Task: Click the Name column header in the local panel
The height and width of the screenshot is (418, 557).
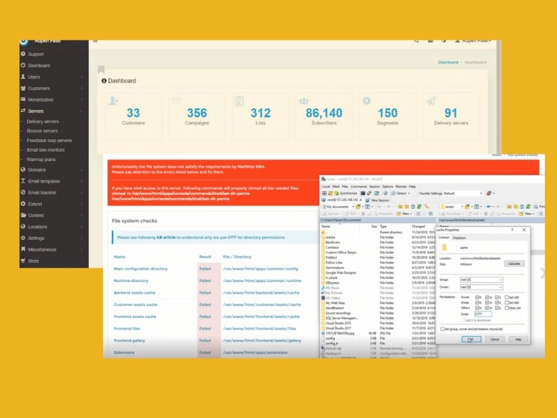Action: click(x=326, y=226)
